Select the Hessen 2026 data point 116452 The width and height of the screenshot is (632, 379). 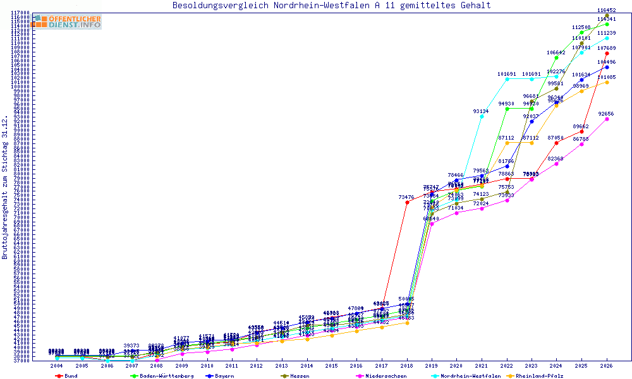point(607,15)
